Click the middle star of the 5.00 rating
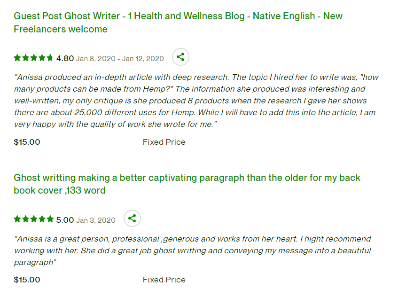Screen dimensions: 398x297 (x=33, y=219)
